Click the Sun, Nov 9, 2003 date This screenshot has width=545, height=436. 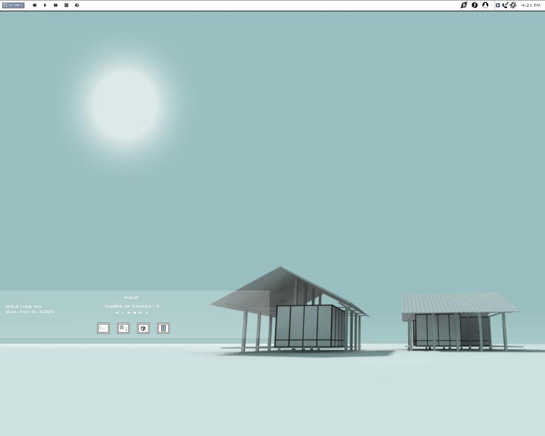coord(30,312)
